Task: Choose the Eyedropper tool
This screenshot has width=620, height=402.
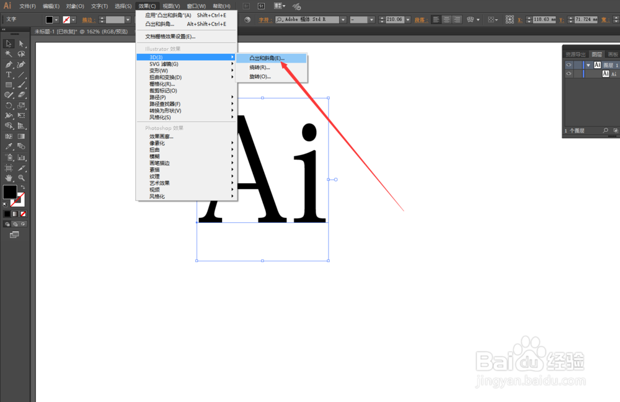Action: coord(9,147)
